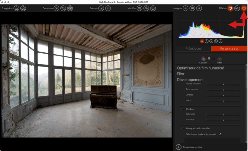Screen dimensions: 248x151
Task: Expand Optimiseur de film numérisé section
Action: coord(200,68)
